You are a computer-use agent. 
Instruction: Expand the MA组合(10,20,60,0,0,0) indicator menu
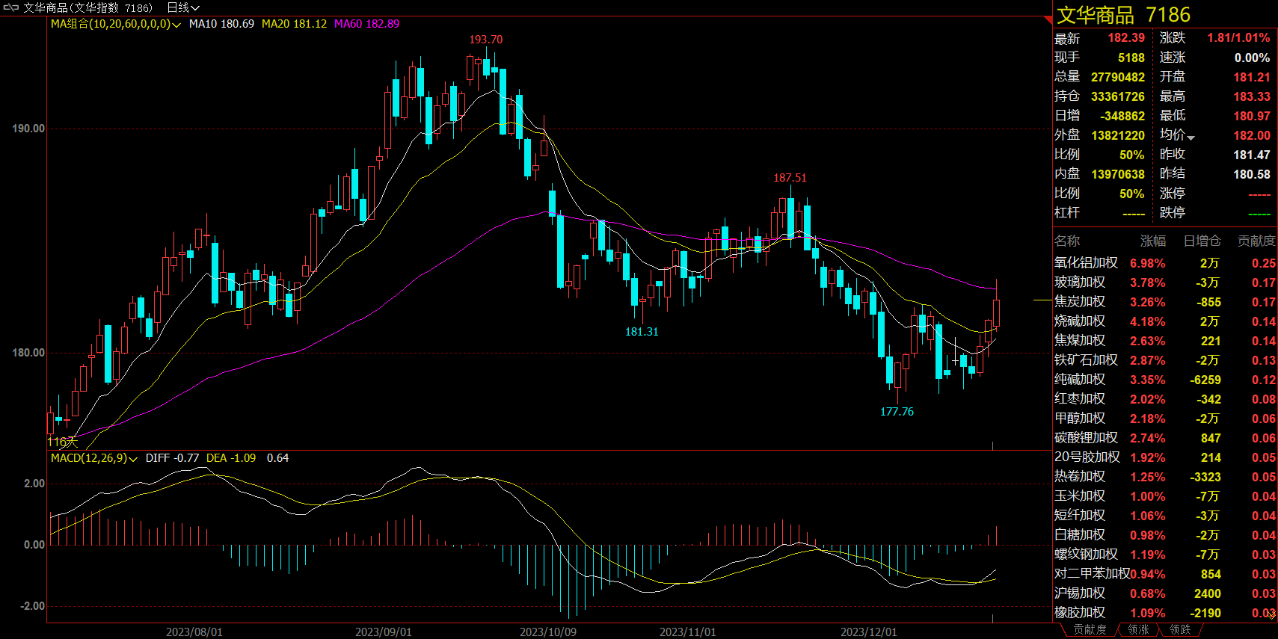(x=116, y=24)
